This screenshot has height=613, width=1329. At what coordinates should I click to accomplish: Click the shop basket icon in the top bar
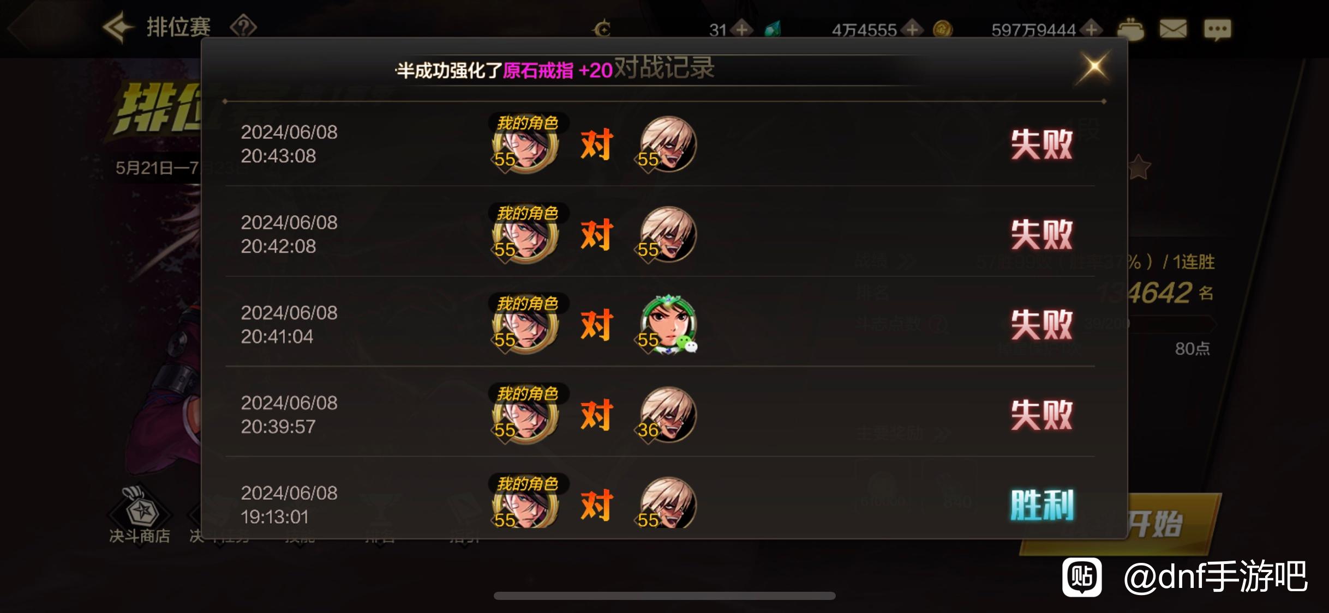pyautogui.click(x=1130, y=29)
